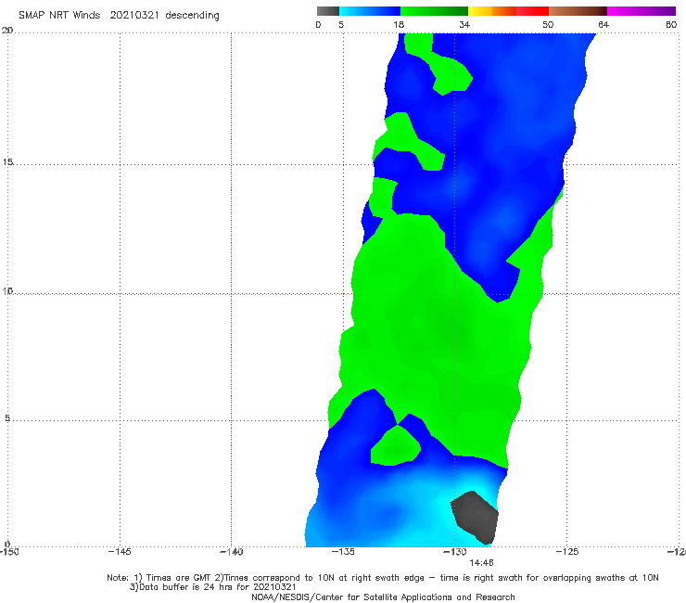
Task: Click the swath time label below the longitude axis
Action: 482,563
